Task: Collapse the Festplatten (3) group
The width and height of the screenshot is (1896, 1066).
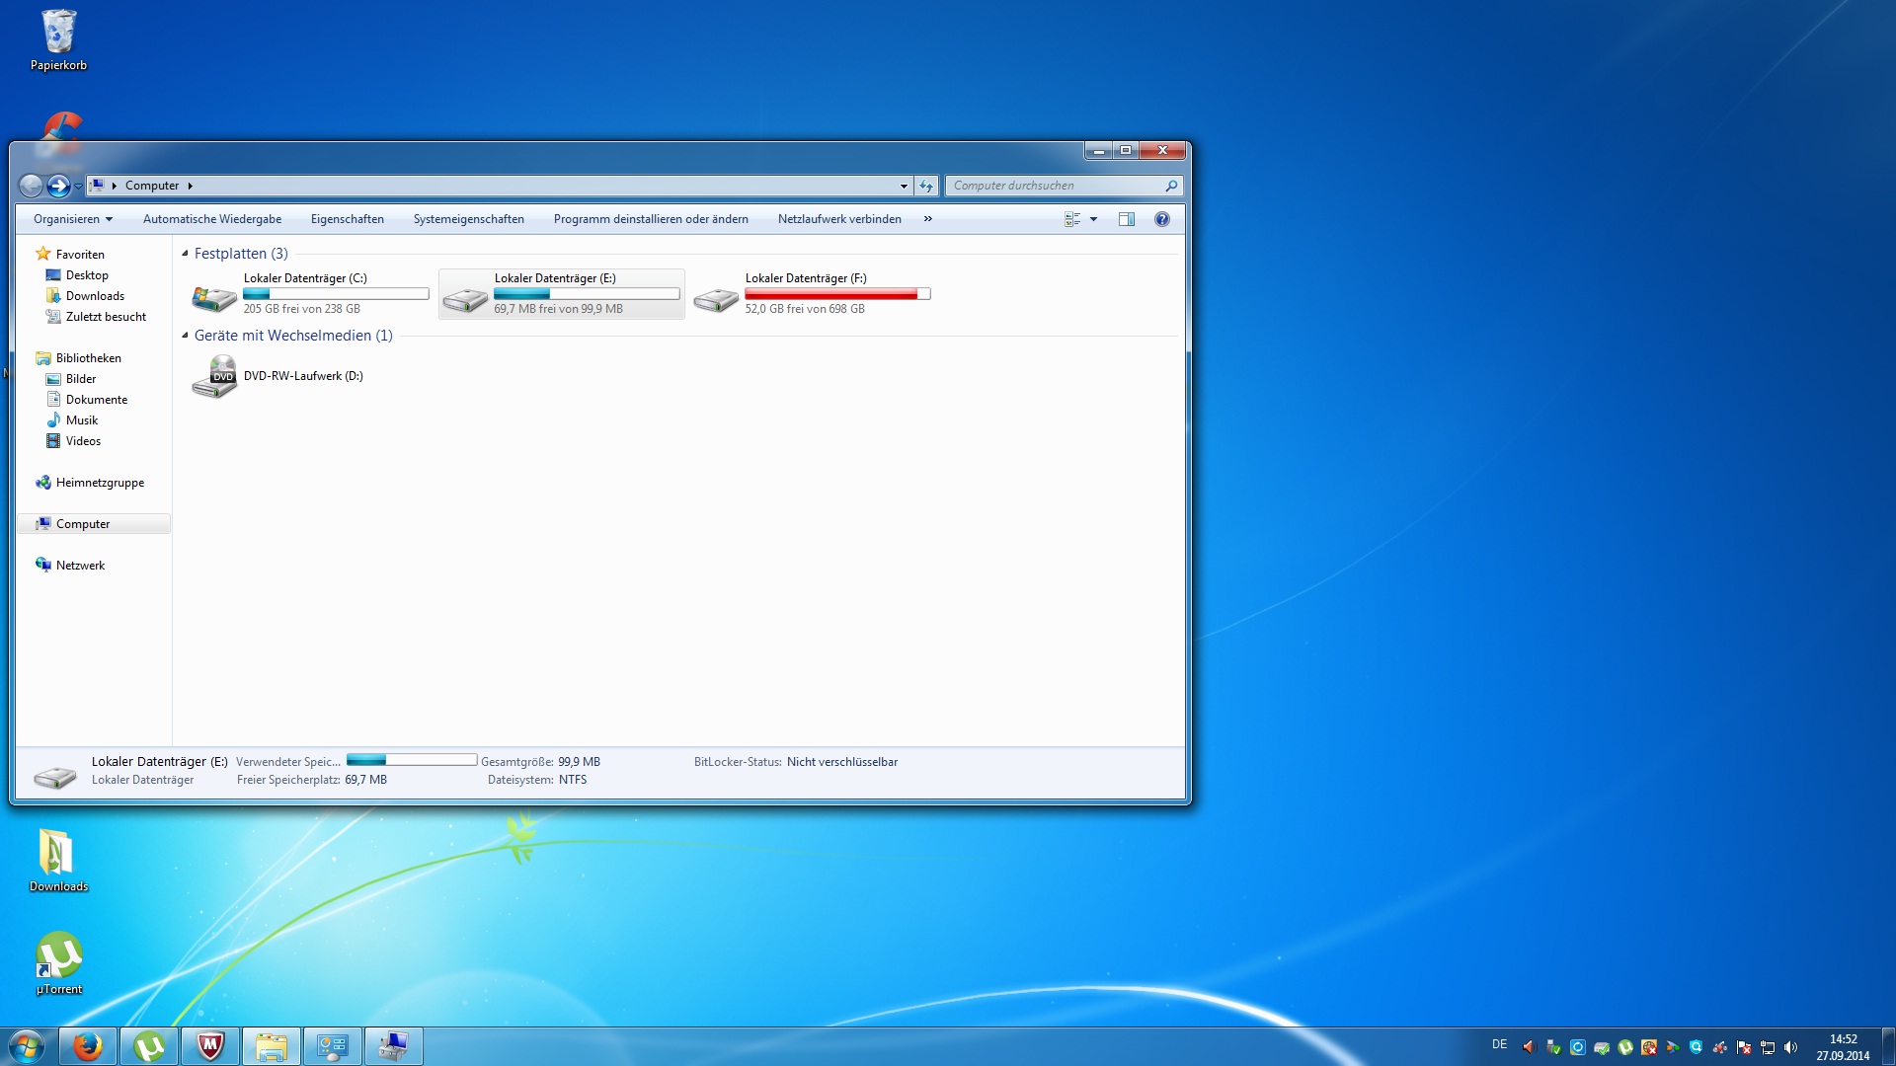Action: 185,254
